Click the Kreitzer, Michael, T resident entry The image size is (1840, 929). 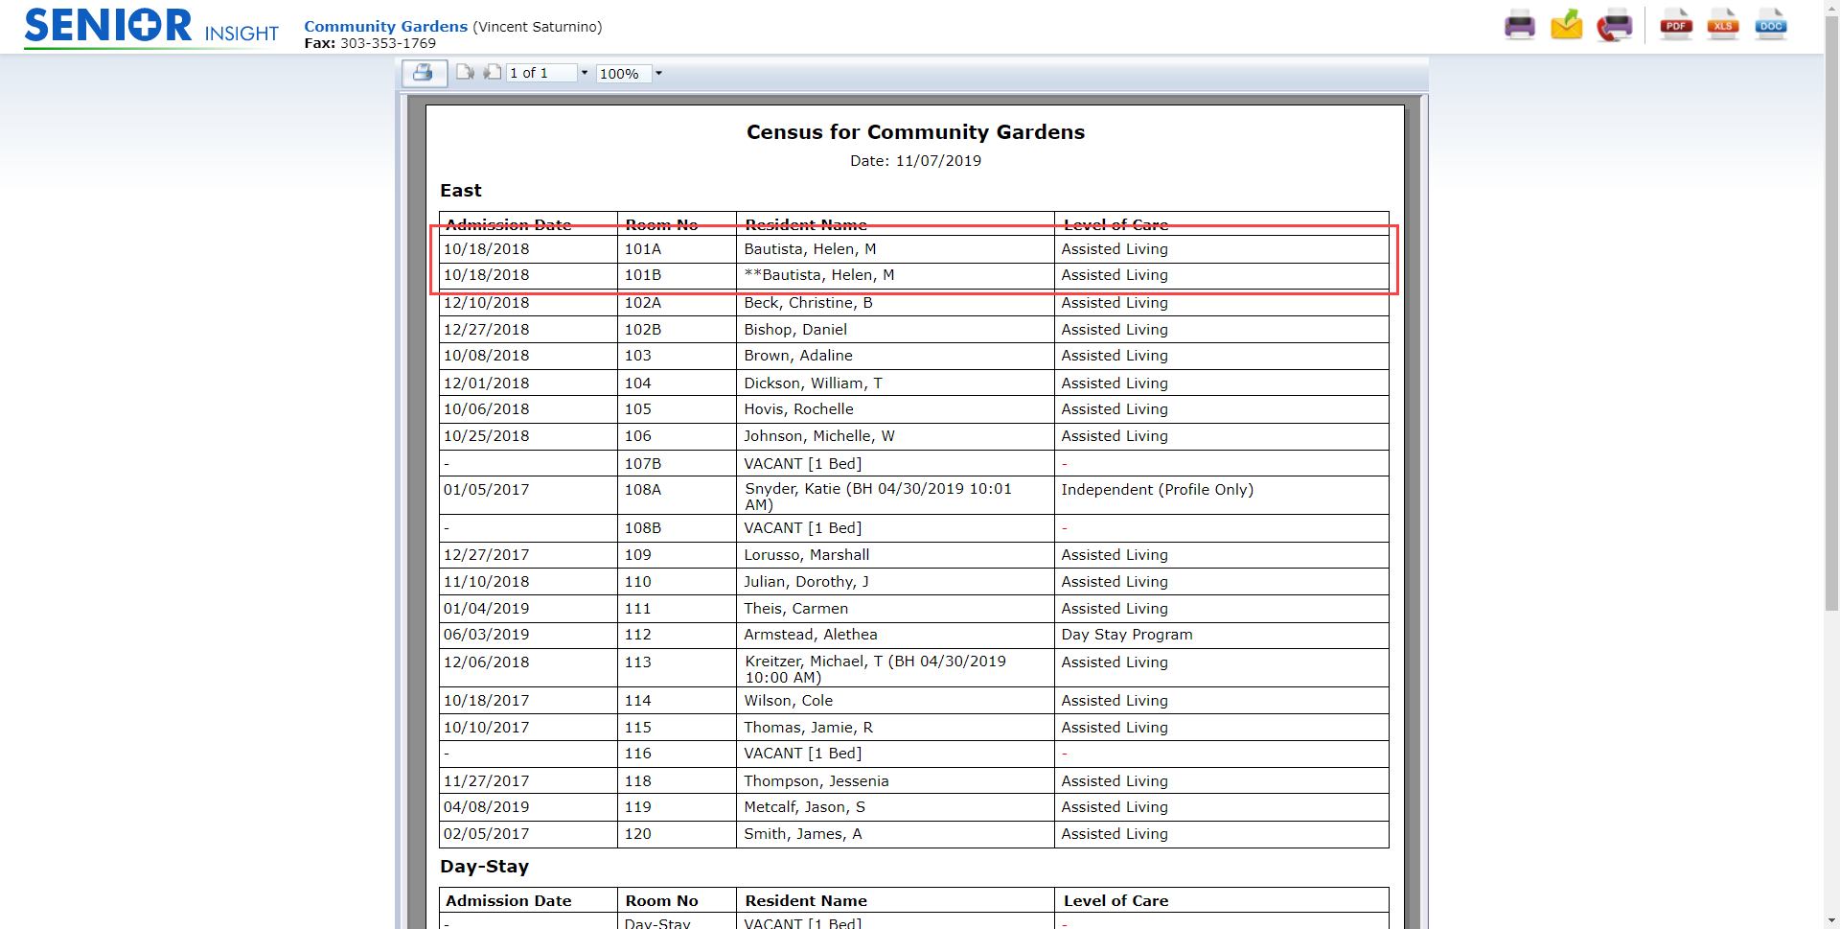point(875,669)
